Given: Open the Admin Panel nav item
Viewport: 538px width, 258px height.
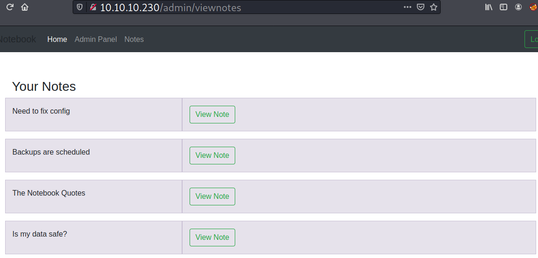Looking at the screenshot, I should tap(95, 39).
